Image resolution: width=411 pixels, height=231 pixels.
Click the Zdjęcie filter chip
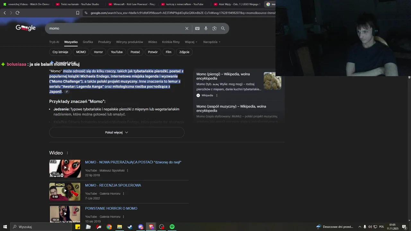(x=184, y=52)
